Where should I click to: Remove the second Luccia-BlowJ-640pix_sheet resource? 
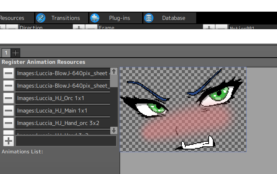[x=9, y=86]
